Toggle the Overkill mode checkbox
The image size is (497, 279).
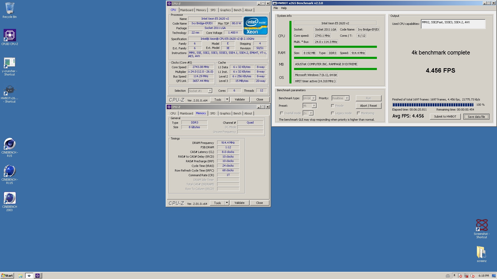[282, 113]
